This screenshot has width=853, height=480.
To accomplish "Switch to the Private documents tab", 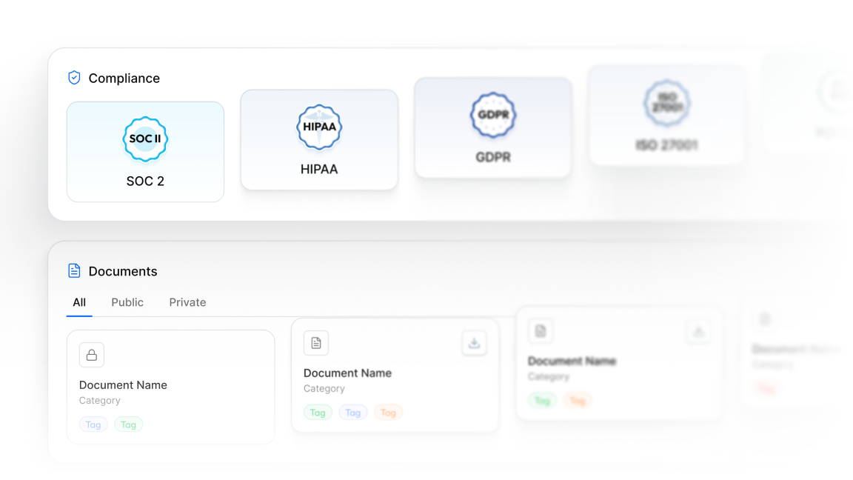I will pyautogui.click(x=187, y=302).
